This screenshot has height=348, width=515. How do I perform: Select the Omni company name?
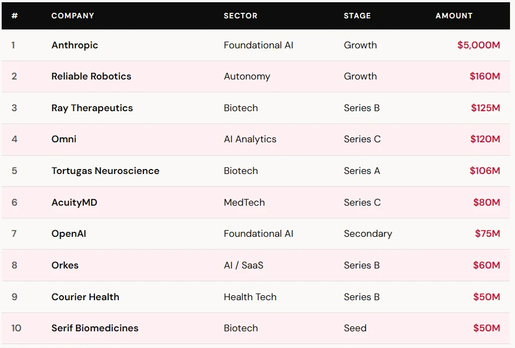click(64, 139)
